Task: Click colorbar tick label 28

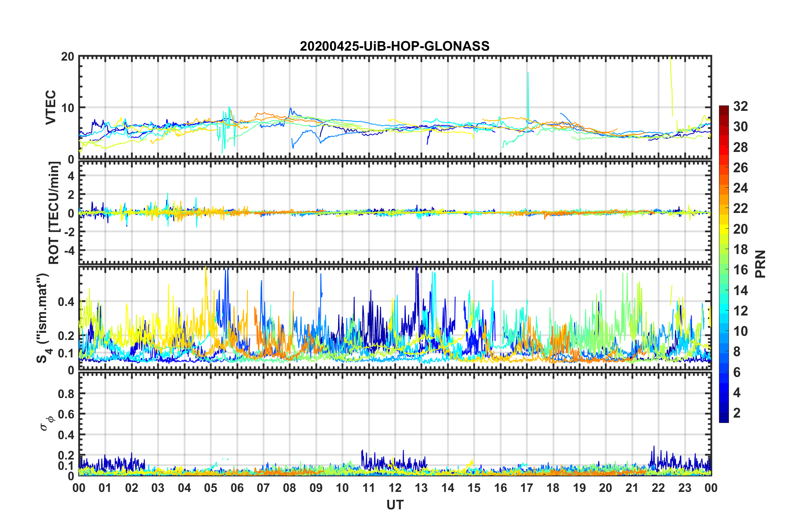Action: coord(741,147)
